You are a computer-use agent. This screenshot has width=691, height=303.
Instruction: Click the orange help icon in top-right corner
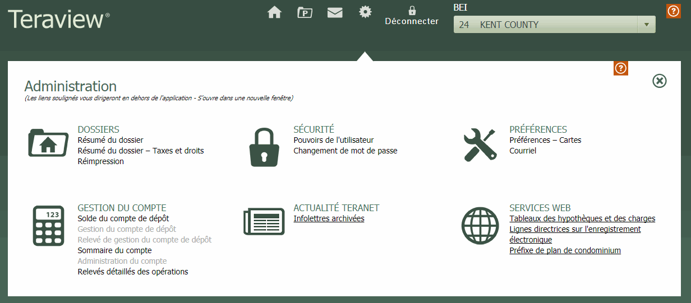tap(673, 11)
